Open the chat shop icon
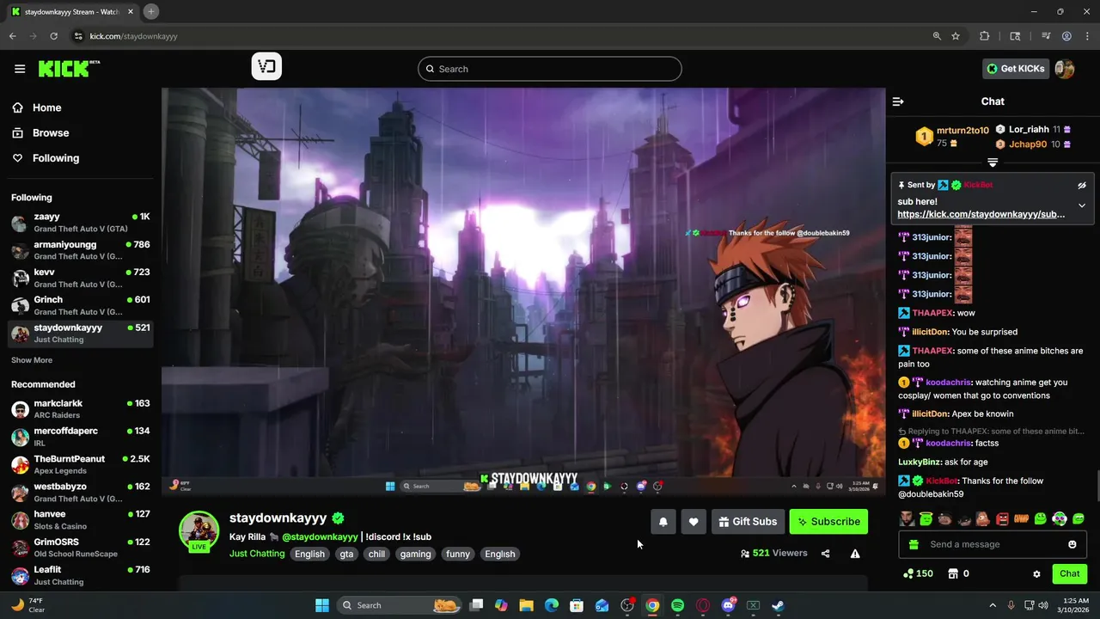The image size is (1100, 619). click(953, 573)
